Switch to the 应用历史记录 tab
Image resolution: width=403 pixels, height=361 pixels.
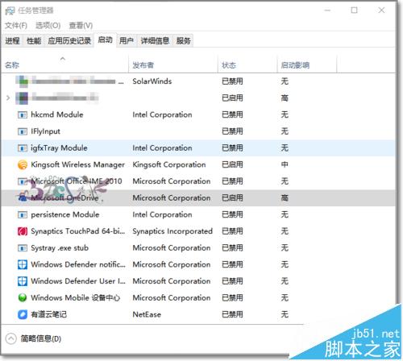coord(69,41)
